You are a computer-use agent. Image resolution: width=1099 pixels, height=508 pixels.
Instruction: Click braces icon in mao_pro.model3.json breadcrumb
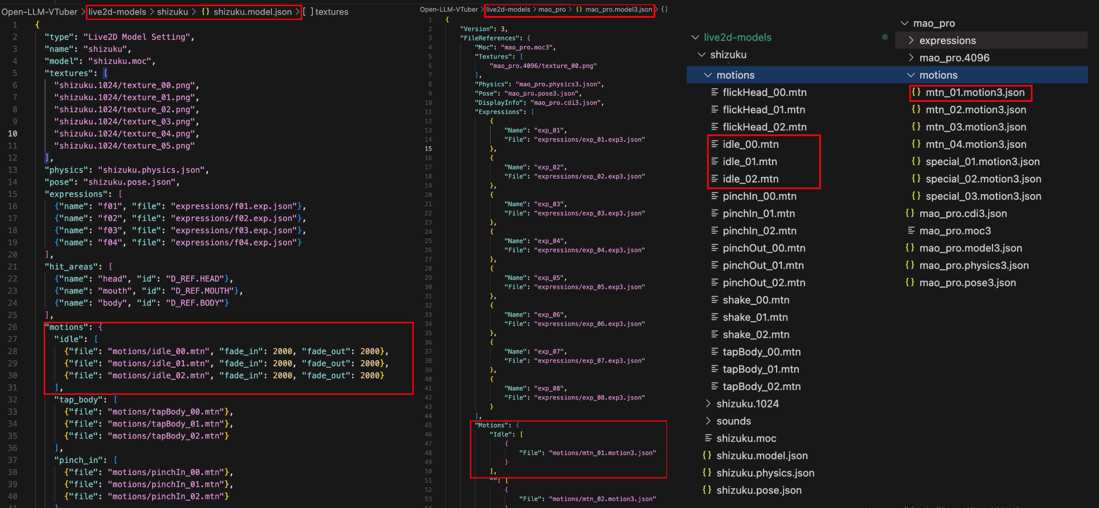coord(579,9)
